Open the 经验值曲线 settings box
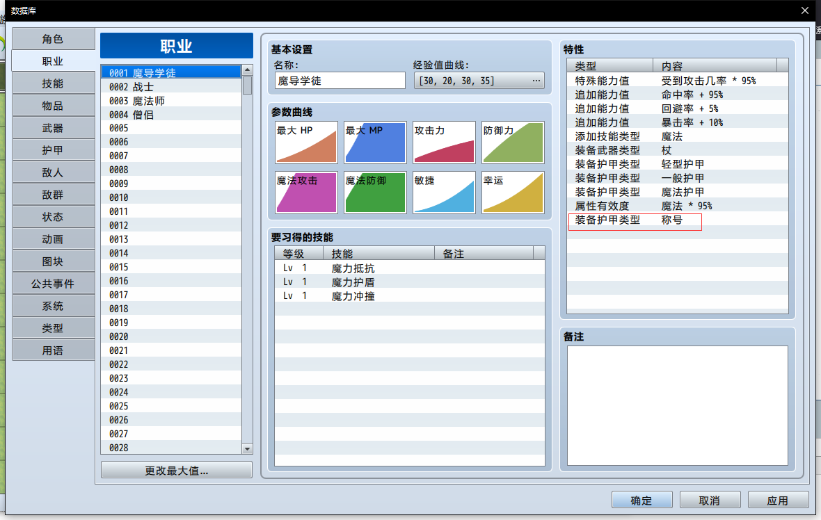Image resolution: width=821 pixels, height=520 pixels. (x=479, y=81)
